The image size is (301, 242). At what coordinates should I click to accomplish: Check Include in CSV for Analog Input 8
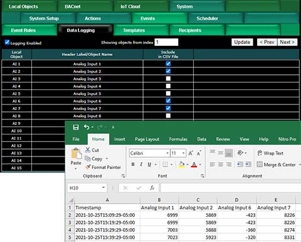click(168, 116)
